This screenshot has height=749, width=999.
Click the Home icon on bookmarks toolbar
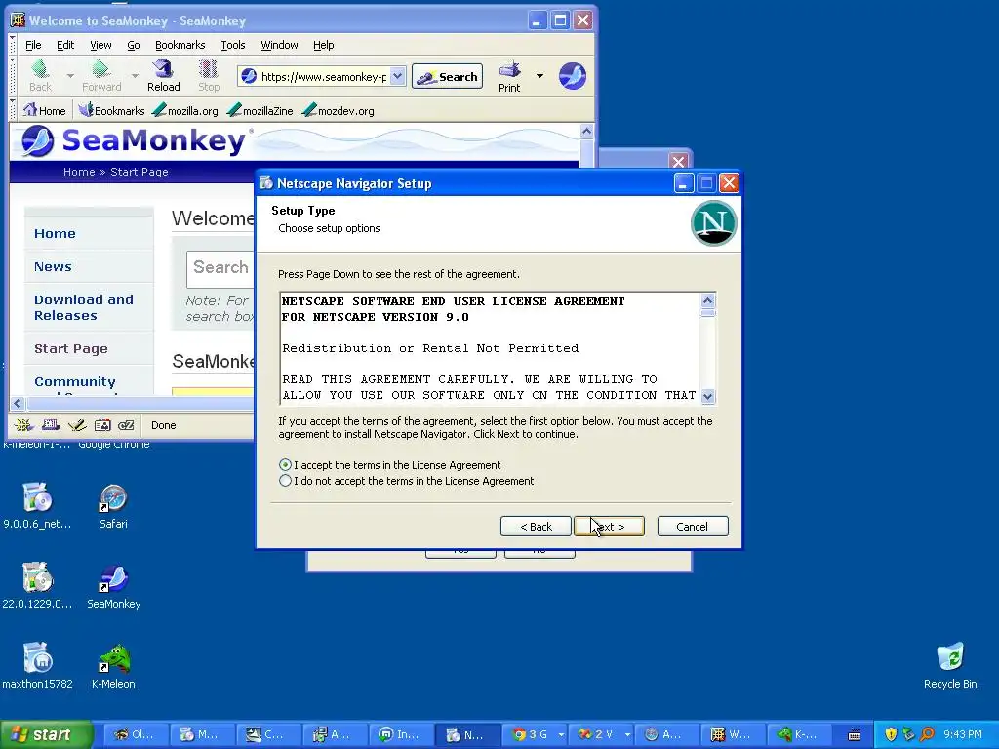tap(44, 111)
